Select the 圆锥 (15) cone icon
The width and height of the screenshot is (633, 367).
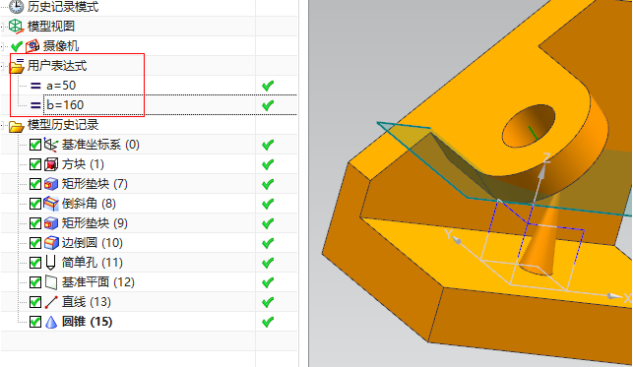pos(51,323)
